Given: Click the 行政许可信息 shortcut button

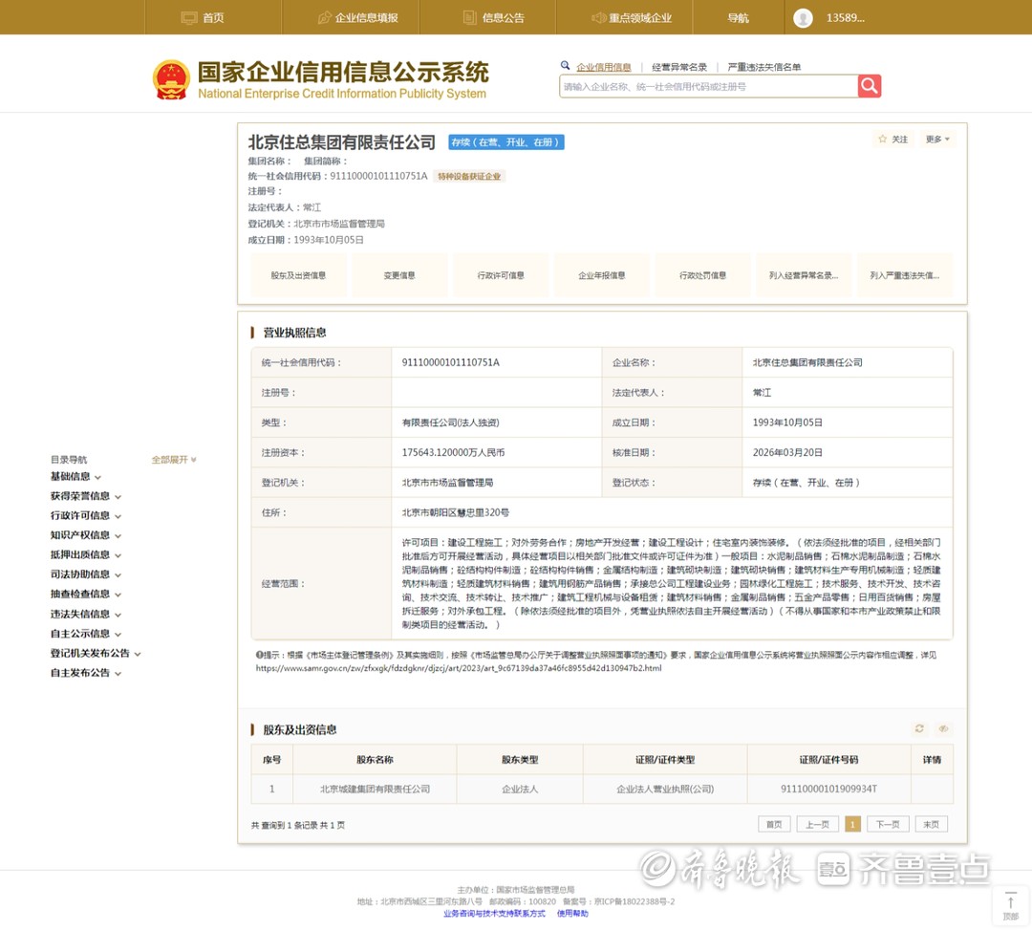Looking at the screenshot, I should click(500, 275).
